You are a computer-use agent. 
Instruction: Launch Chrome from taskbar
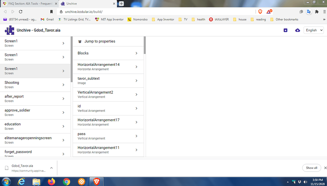click(66, 182)
